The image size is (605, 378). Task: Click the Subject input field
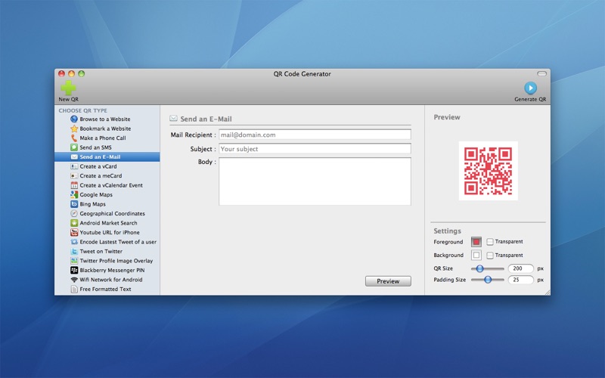[315, 148]
